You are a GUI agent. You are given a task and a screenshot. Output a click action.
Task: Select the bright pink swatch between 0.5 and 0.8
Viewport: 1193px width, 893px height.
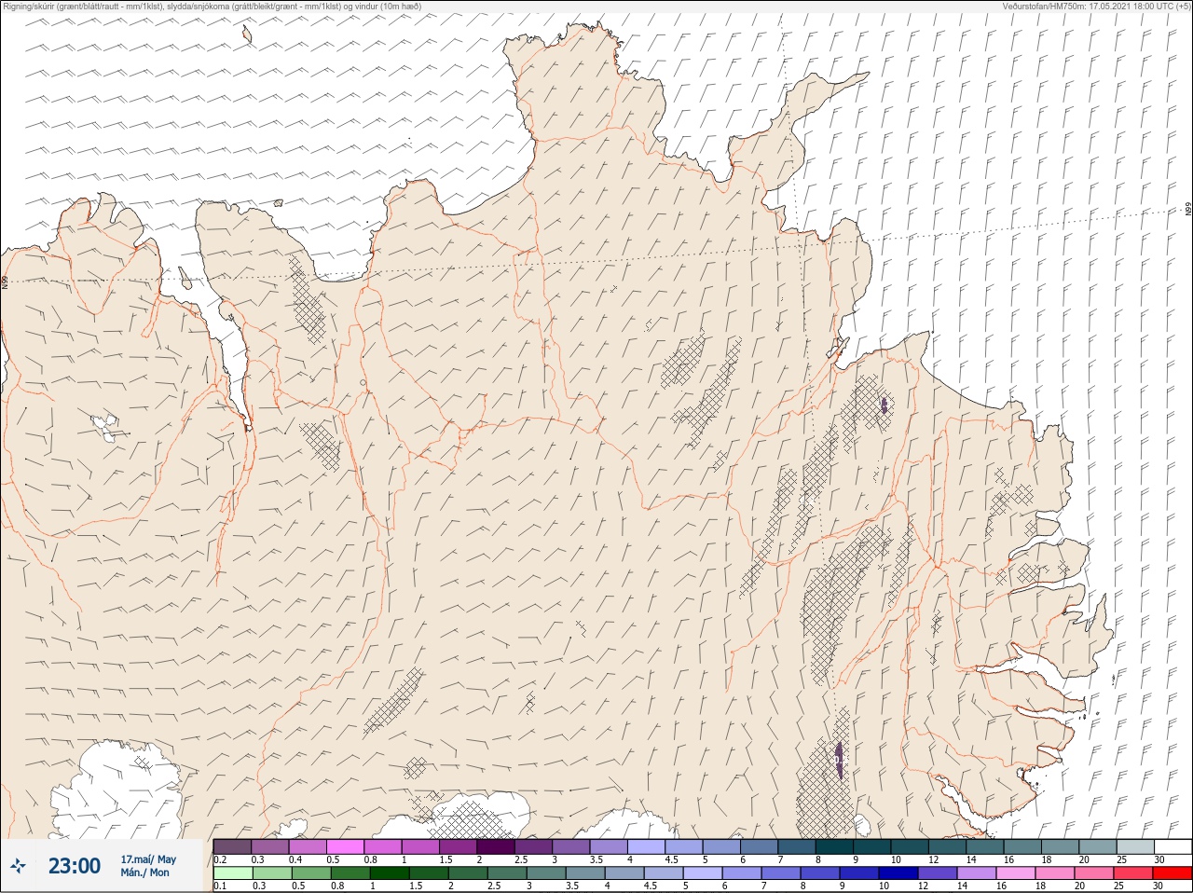pyautogui.click(x=345, y=846)
